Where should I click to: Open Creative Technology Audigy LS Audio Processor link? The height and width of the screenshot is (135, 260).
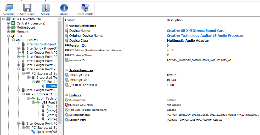pyautogui.click(x=205, y=35)
